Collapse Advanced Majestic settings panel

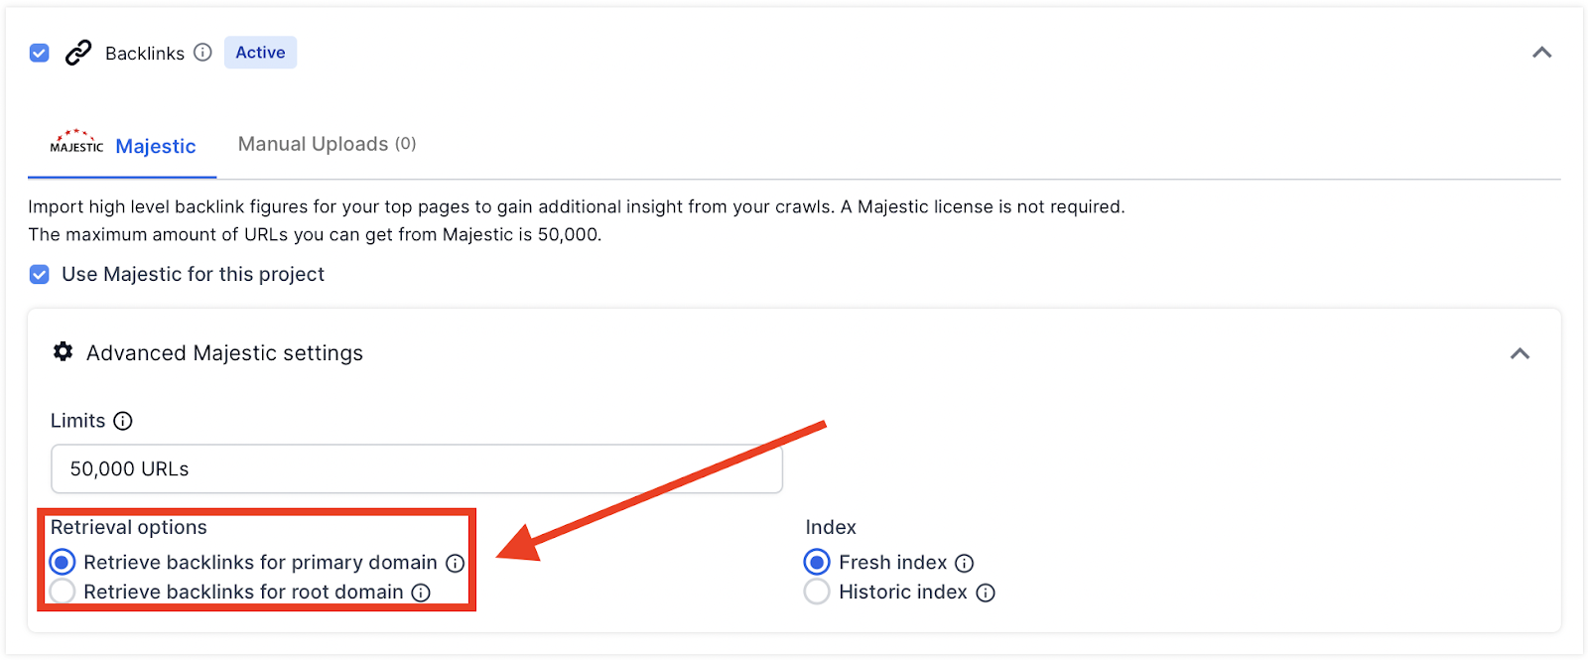pyautogui.click(x=1520, y=353)
